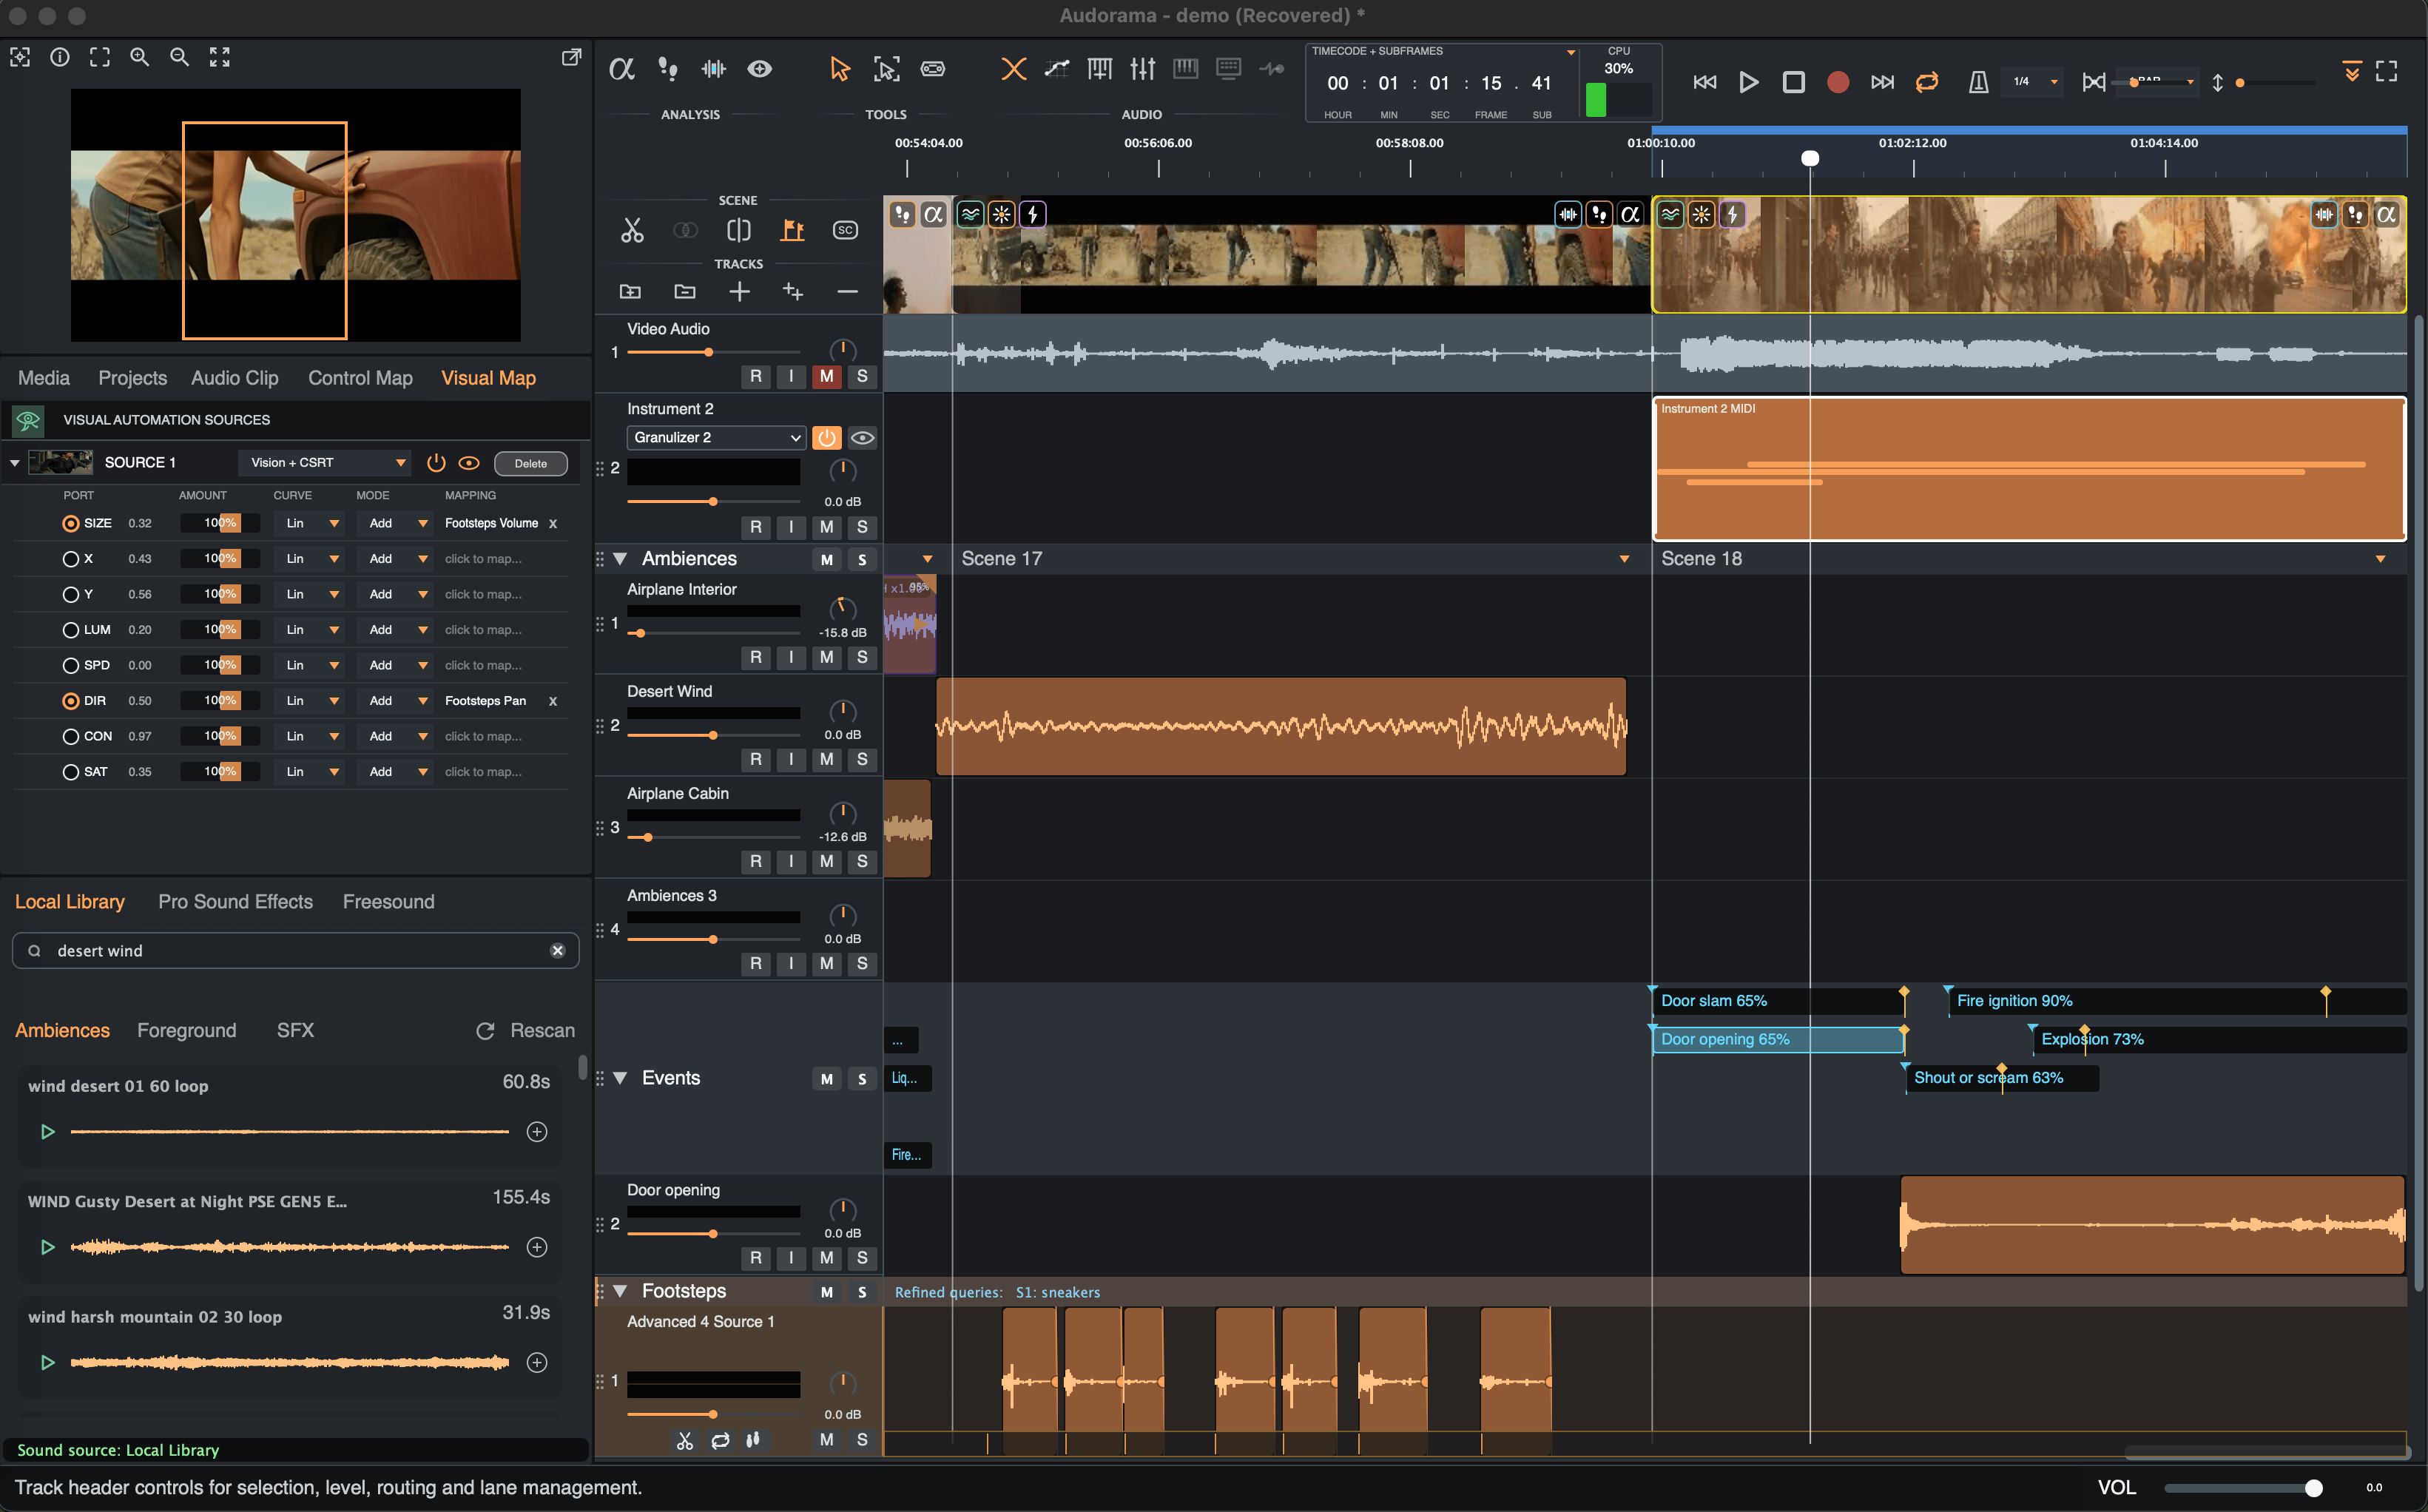
Task: Add a new track with plus icon
Action: tap(739, 291)
